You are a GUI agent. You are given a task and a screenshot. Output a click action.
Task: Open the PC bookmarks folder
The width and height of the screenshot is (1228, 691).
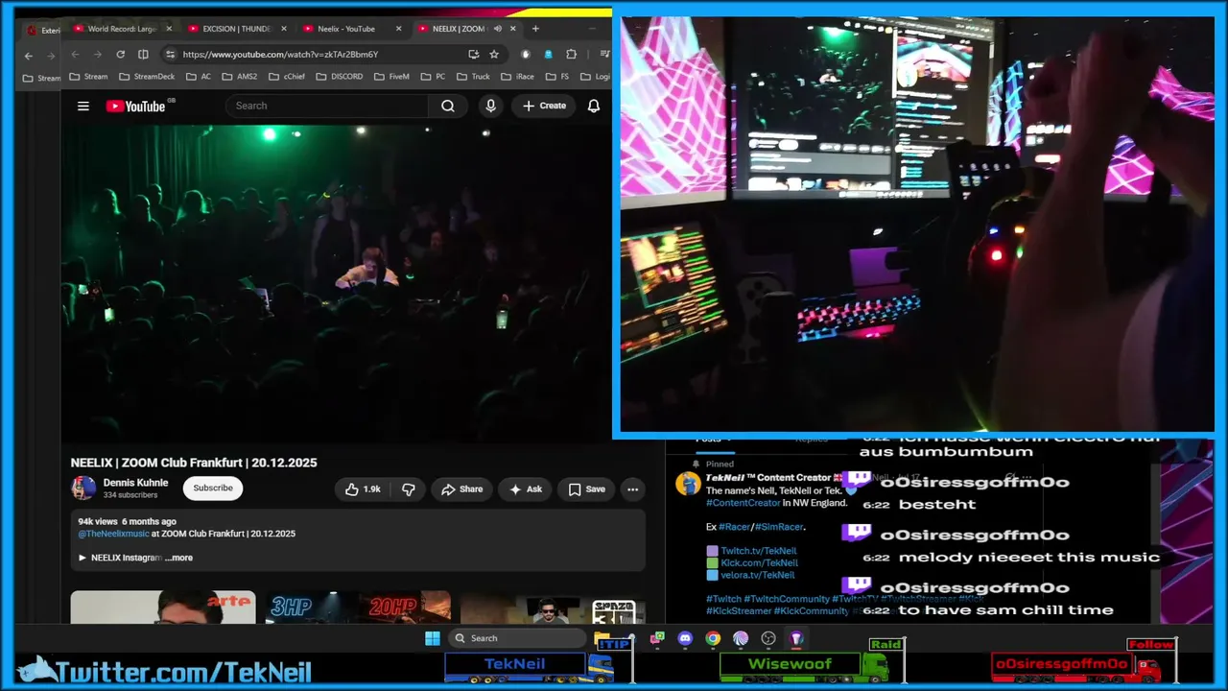[x=433, y=77]
